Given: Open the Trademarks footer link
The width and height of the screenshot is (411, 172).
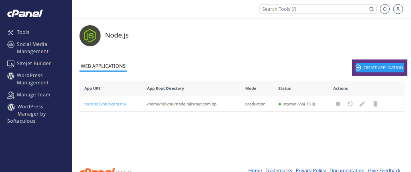Looking at the screenshot, I should pyautogui.click(x=279, y=170).
